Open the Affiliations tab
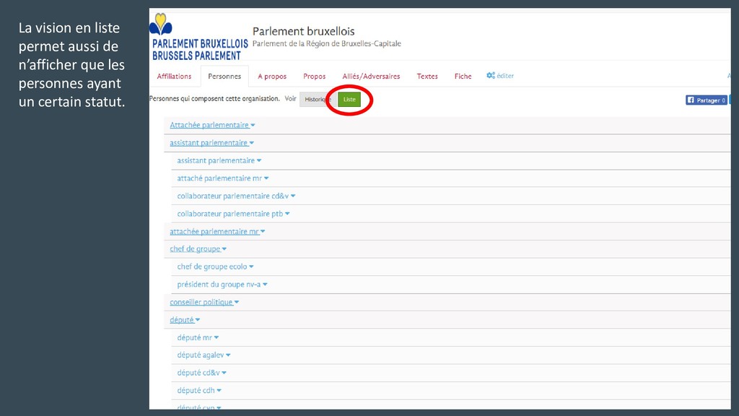This screenshot has height=416, width=739. click(x=174, y=76)
